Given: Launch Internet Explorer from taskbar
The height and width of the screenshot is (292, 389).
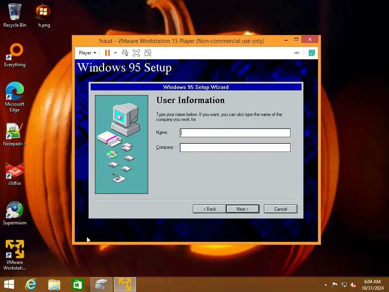Looking at the screenshot, I should coord(31,284).
